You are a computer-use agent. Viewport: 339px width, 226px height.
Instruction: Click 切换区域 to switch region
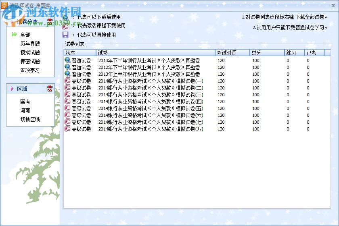tap(30, 119)
